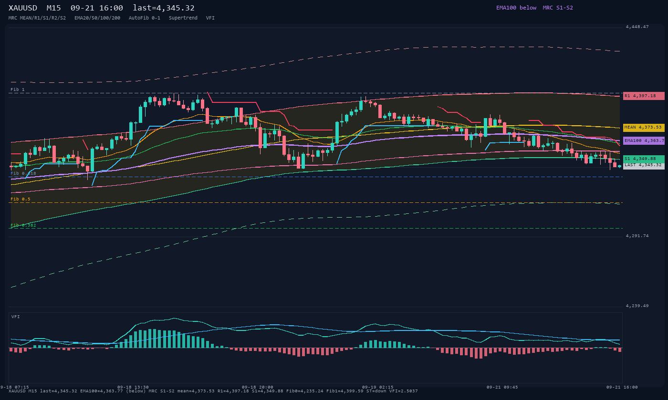The width and height of the screenshot is (668, 400).
Task: Select the S1 4,349.88 price tag
Action: coord(644,159)
